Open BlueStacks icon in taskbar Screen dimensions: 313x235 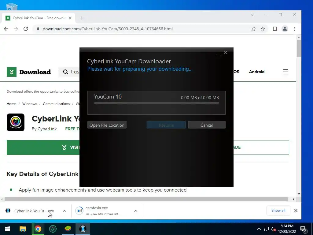tap(68, 229)
